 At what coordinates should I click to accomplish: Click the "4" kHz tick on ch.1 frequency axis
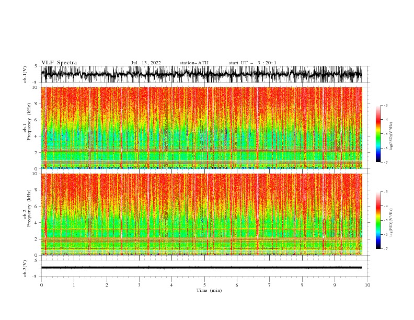pos(37,136)
